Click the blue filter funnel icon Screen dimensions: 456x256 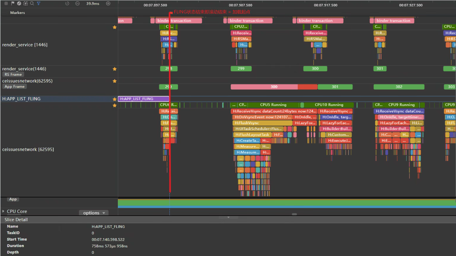[39, 3]
